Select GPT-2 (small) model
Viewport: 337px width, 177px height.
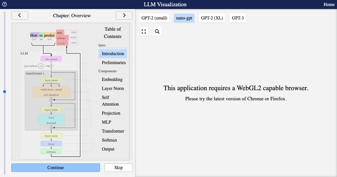tap(154, 18)
